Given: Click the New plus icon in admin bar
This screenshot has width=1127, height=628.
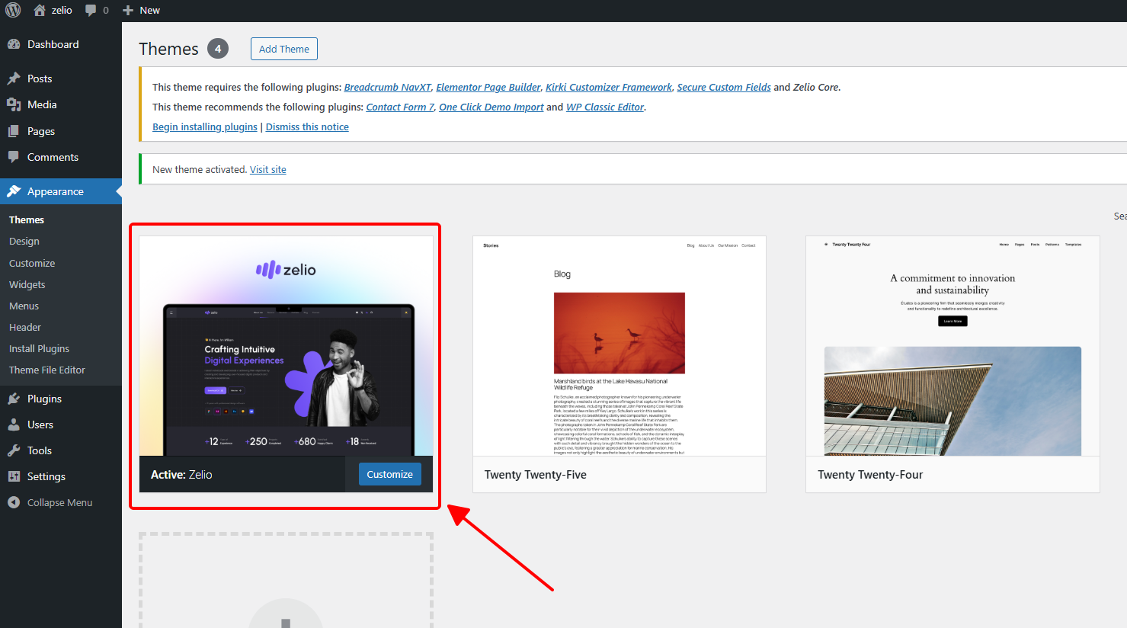Looking at the screenshot, I should coord(128,10).
